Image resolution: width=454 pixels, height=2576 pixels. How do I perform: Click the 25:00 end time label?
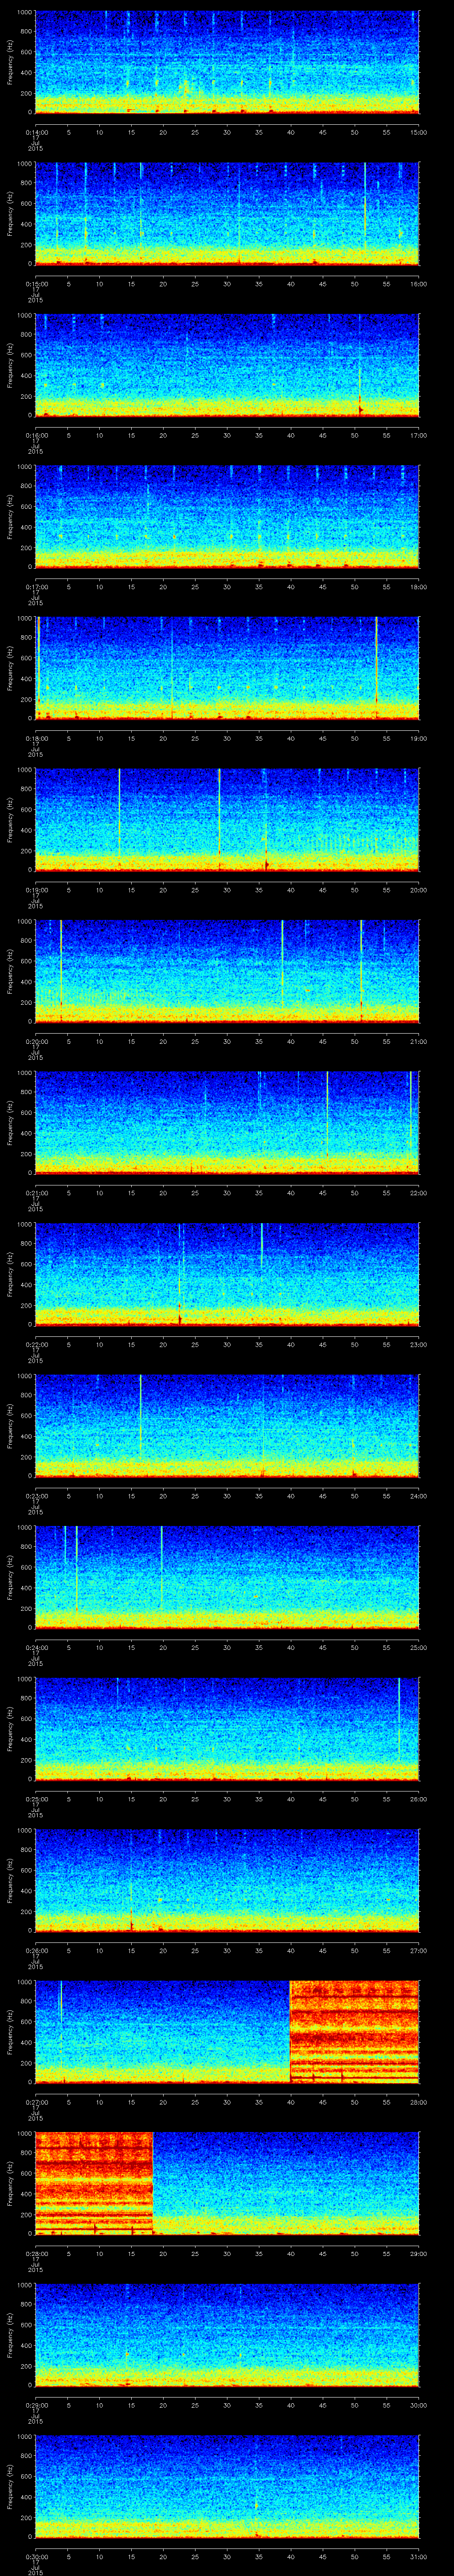coord(418,1648)
